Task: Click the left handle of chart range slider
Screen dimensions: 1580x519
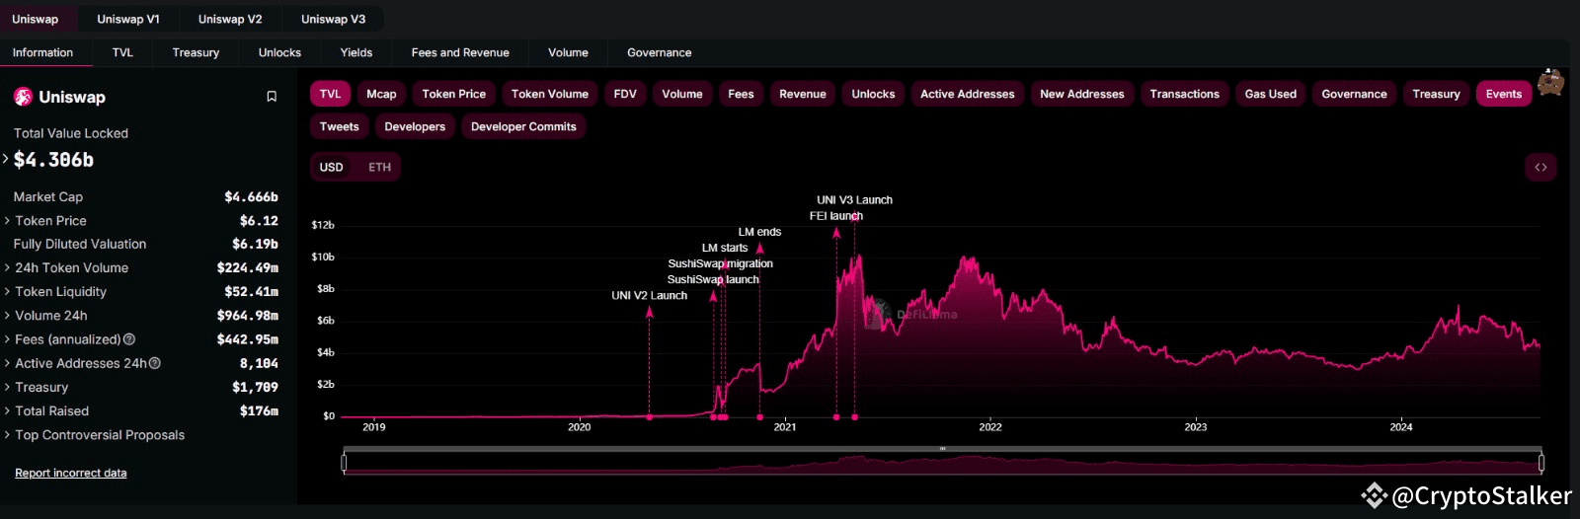Action: 344,462
